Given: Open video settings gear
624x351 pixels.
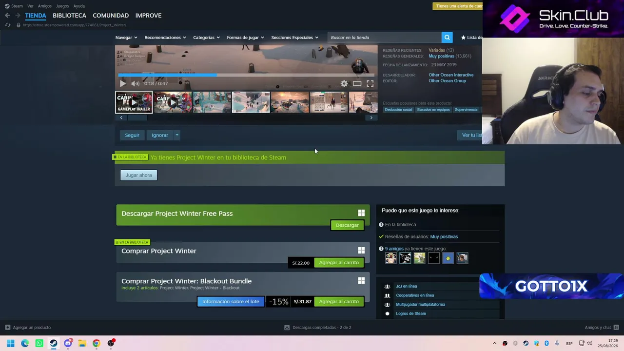Looking at the screenshot, I should [x=344, y=83].
